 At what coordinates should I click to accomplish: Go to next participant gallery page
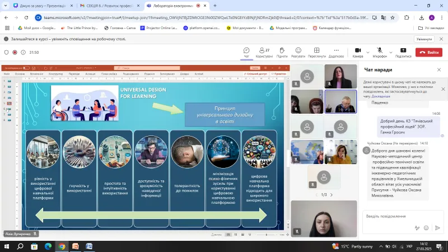tap(332, 195)
